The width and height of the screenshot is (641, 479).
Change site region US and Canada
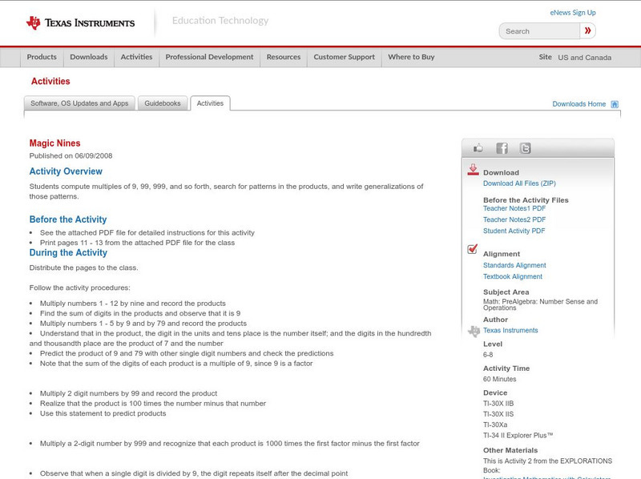pyautogui.click(x=585, y=58)
